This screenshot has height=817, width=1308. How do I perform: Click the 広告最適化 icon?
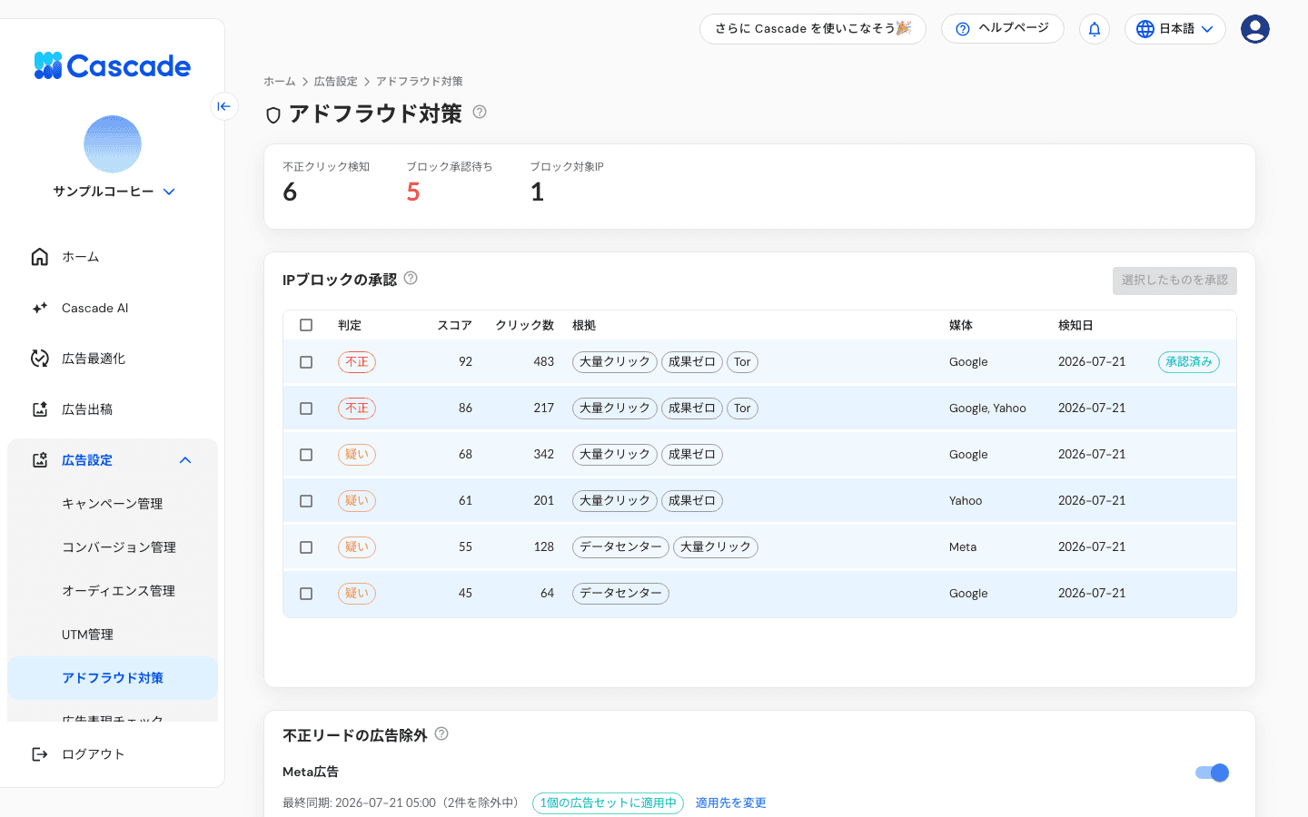coord(40,359)
